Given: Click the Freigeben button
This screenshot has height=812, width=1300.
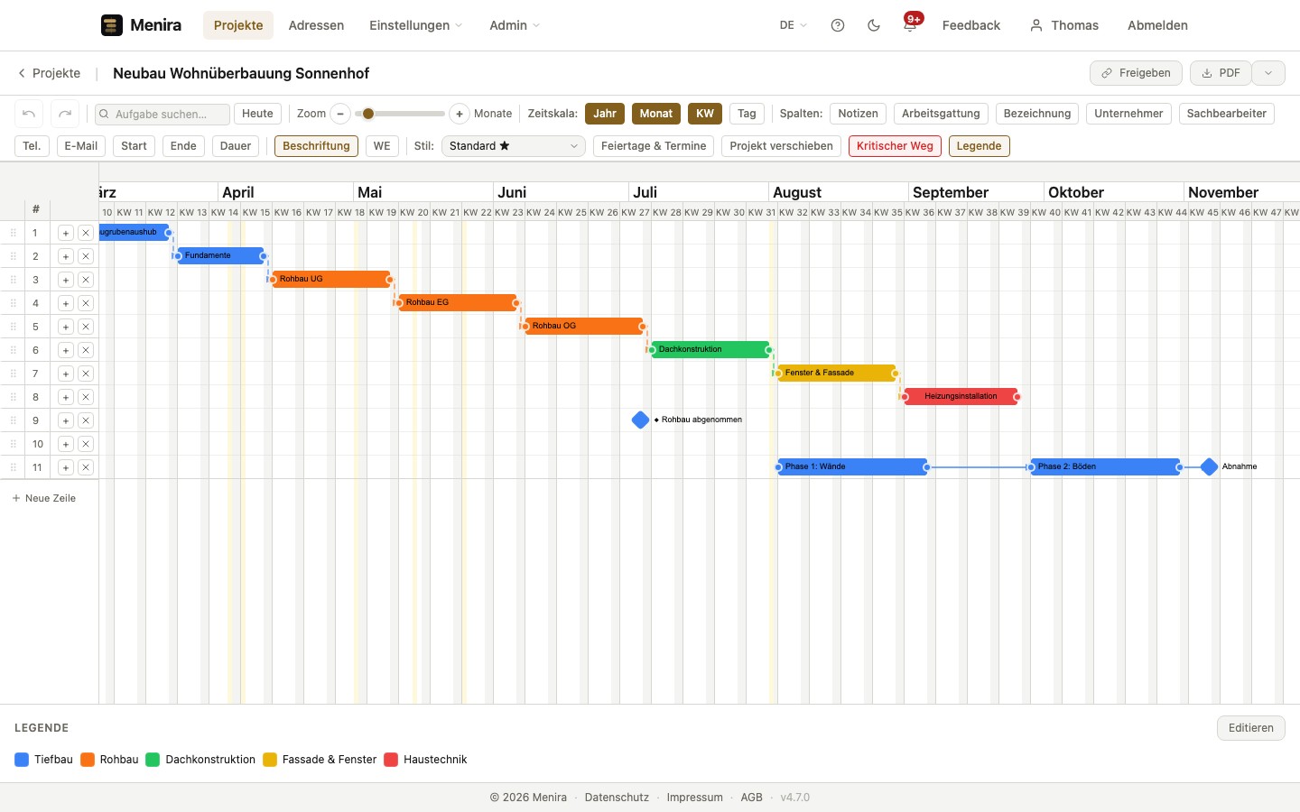Looking at the screenshot, I should (x=1136, y=73).
